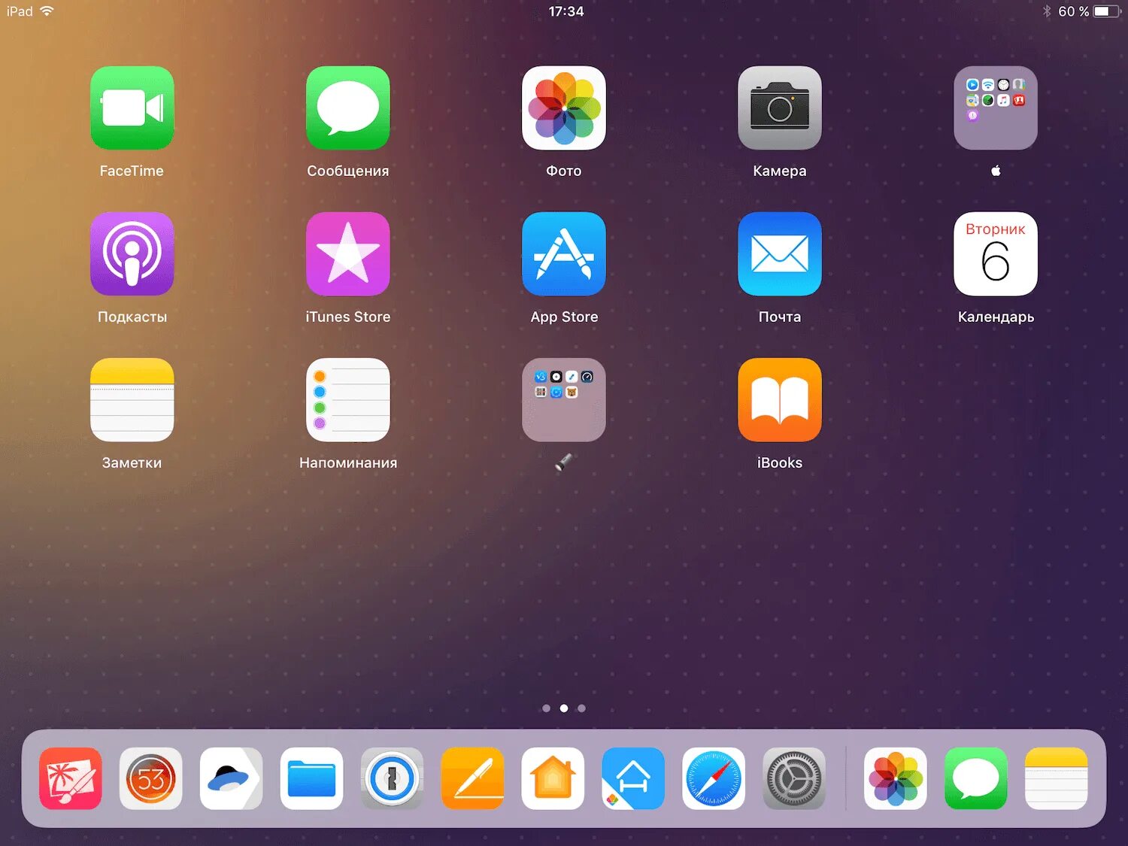This screenshot has height=846, width=1128.
Task: Open Заметки app on home screen
Action: click(132, 399)
